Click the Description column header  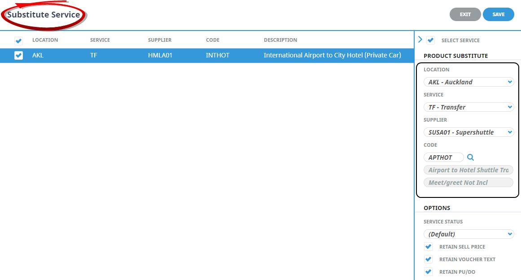(x=280, y=40)
